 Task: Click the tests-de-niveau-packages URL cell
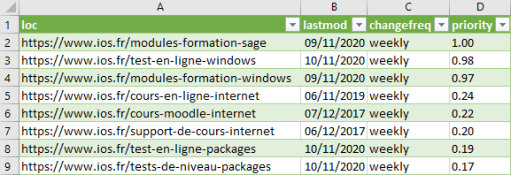tap(160, 166)
